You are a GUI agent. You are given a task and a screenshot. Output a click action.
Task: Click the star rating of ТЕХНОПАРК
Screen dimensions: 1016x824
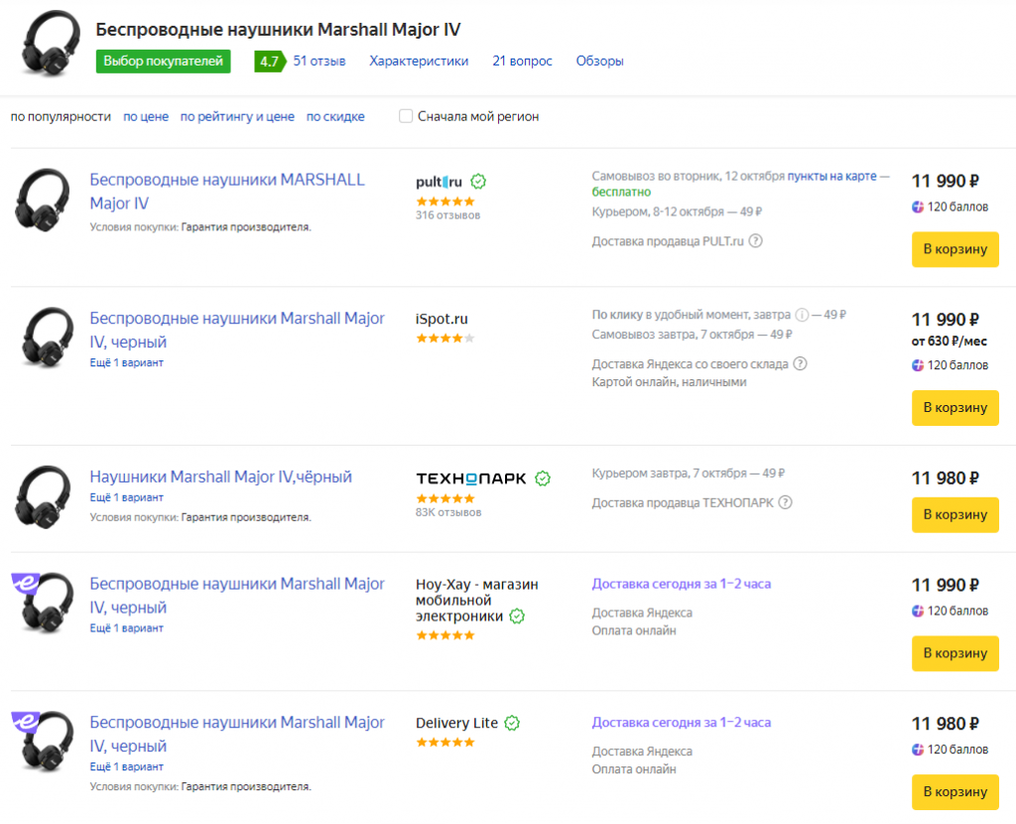445,498
